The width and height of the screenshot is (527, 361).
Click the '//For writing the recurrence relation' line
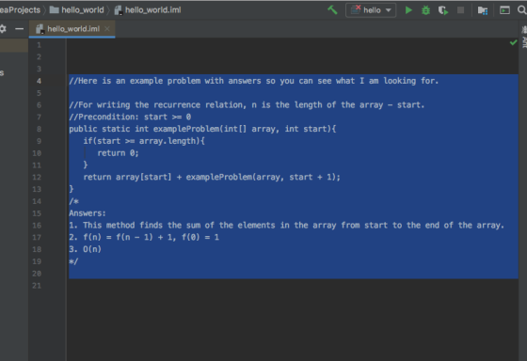247,105
